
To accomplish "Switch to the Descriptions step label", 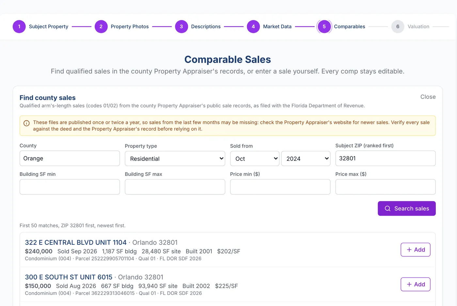I will [206, 26].
